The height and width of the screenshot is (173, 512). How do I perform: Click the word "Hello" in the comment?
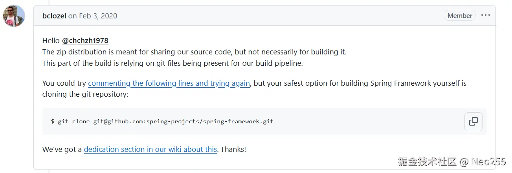click(51, 41)
